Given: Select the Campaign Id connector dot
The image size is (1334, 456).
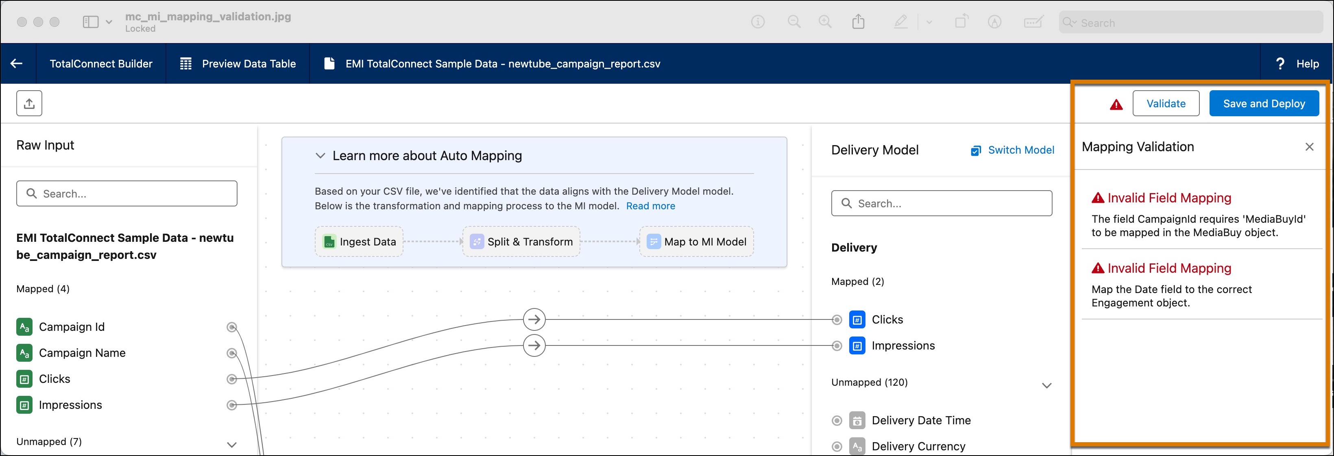Looking at the screenshot, I should (x=232, y=327).
